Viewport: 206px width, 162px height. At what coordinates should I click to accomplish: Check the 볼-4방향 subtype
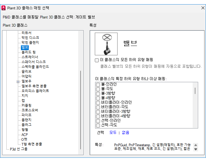98,98
